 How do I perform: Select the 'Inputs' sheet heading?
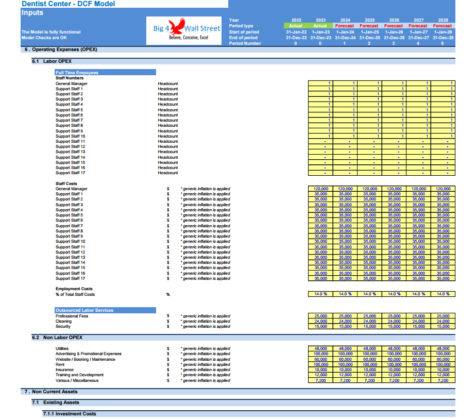[32, 13]
